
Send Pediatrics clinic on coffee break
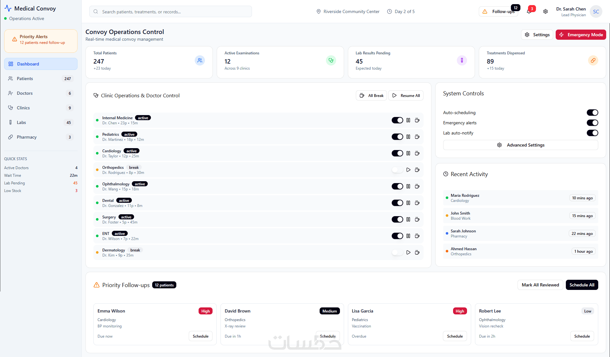point(417,137)
